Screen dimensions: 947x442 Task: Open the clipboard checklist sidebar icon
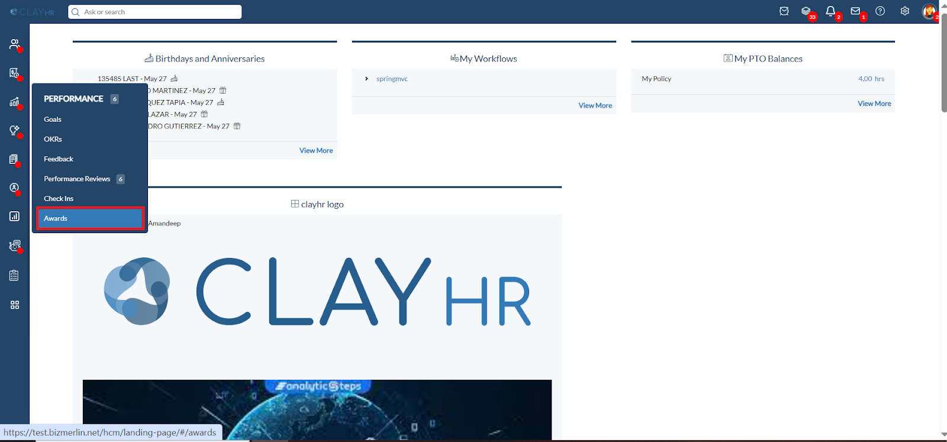14,275
